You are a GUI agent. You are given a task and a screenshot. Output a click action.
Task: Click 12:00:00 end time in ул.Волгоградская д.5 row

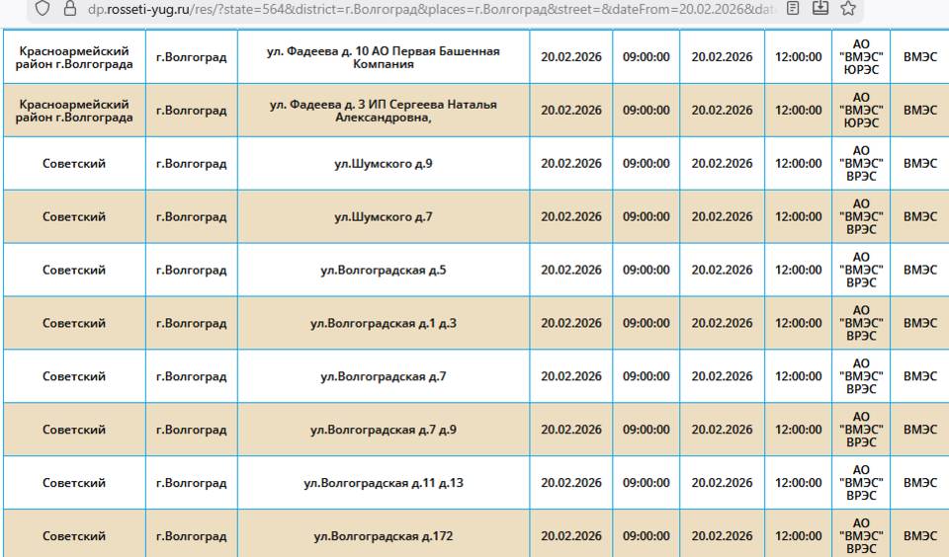point(798,271)
